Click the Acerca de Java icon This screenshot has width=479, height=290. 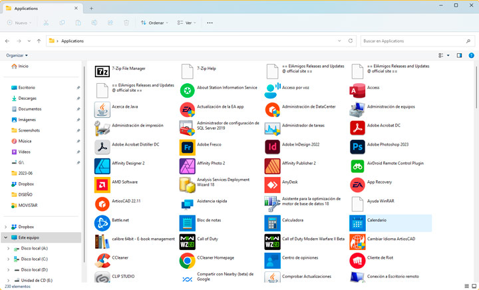pos(102,110)
